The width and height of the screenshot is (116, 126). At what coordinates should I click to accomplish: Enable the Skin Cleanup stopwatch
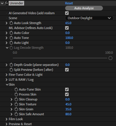[x=16, y=99]
